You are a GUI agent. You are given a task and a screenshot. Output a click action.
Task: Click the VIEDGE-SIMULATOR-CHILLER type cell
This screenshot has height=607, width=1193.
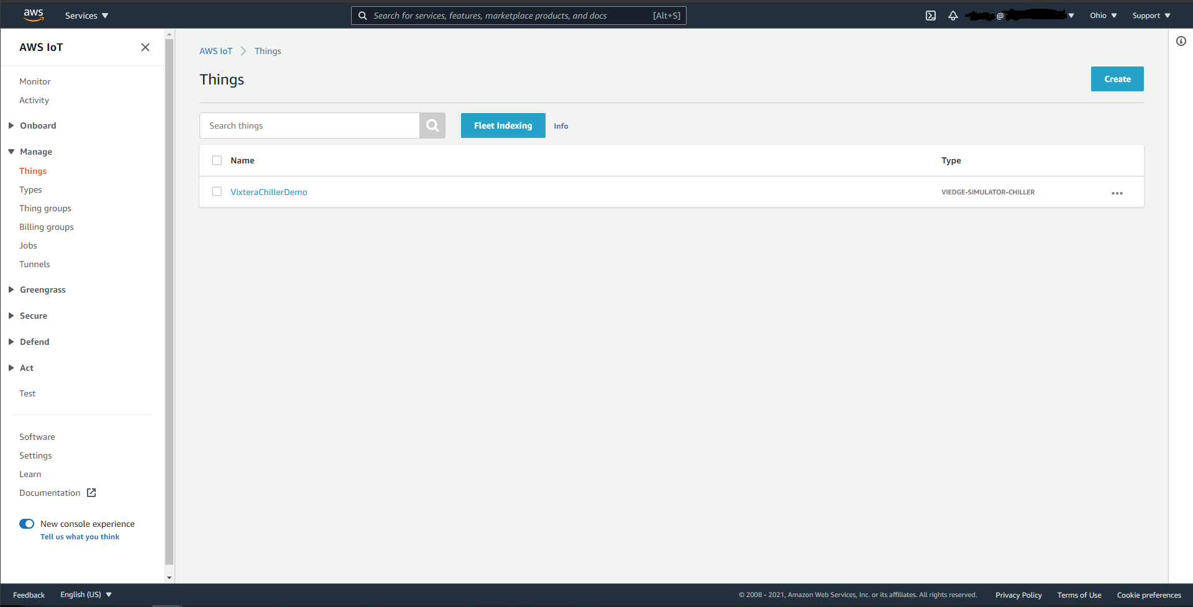click(x=988, y=192)
